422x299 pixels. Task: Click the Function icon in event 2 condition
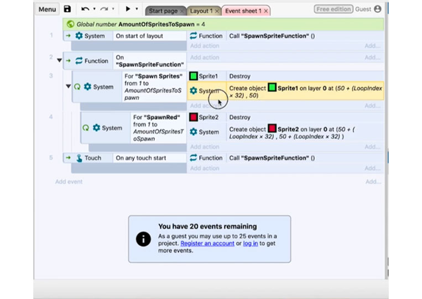(x=79, y=61)
